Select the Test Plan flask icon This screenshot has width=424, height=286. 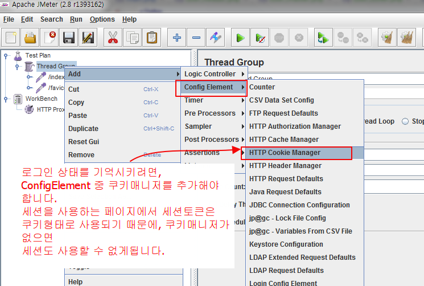(18, 56)
